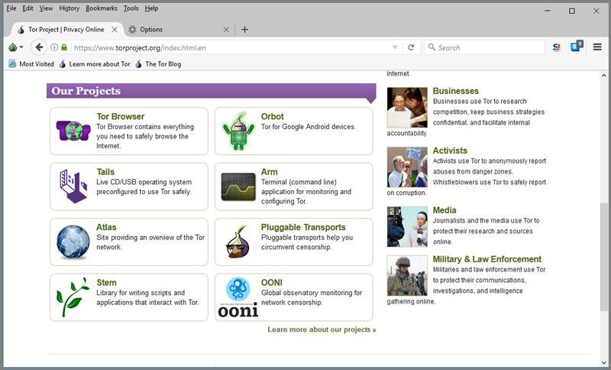Click the Orbot android onion icon
The height and width of the screenshot is (370, 611).
point(238,131)
